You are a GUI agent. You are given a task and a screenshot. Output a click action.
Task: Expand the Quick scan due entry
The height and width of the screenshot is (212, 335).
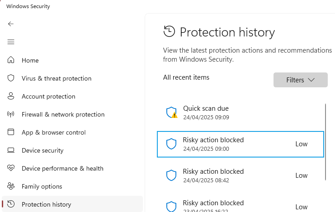pyautogui.click(x=241, y=113)
